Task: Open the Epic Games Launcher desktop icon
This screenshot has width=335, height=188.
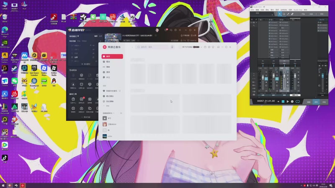Action: point(34,70)
